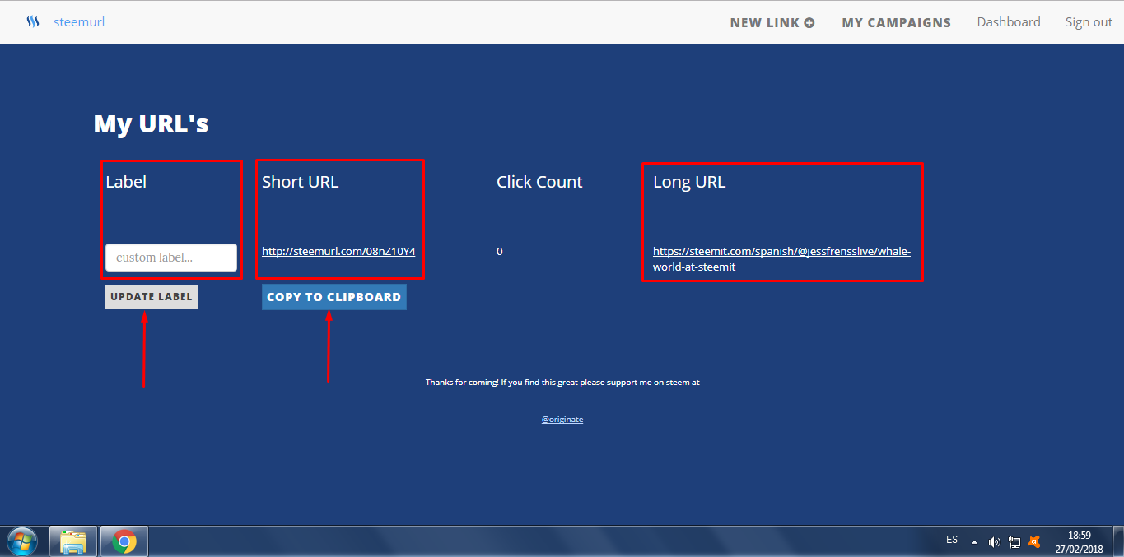The width and height of the screenshot is (1124, 557).
Task: Select the Label column header text
Action: 126,182
